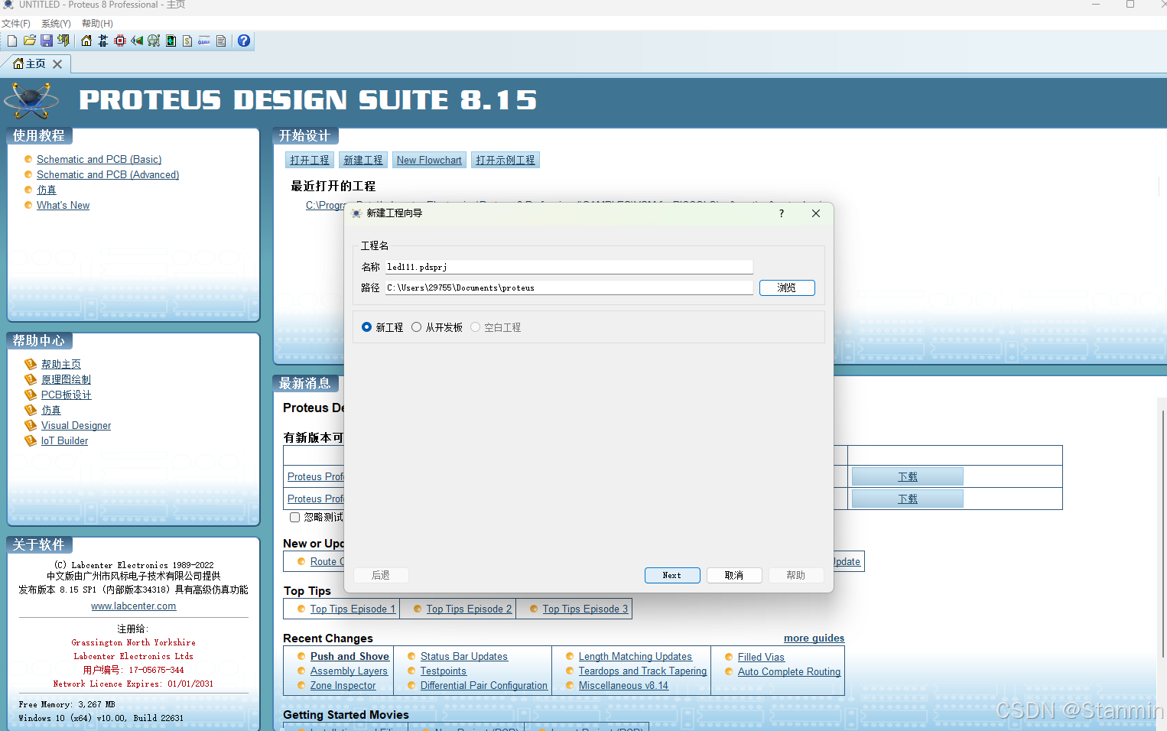The height and width of the screenshot is (731, 1167).
Task: Click the 打开工程 link
Action: pos(310,160)
